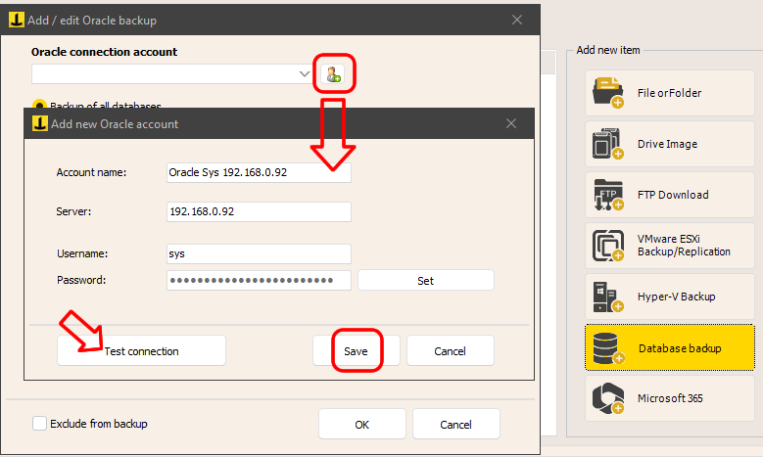763x457 pixels.
Task: Click the Set password button
Action: click(x=426, y=281)
